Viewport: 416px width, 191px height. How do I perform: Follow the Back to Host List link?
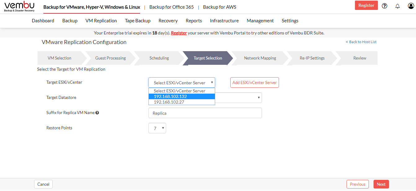[x=361, y=42]
